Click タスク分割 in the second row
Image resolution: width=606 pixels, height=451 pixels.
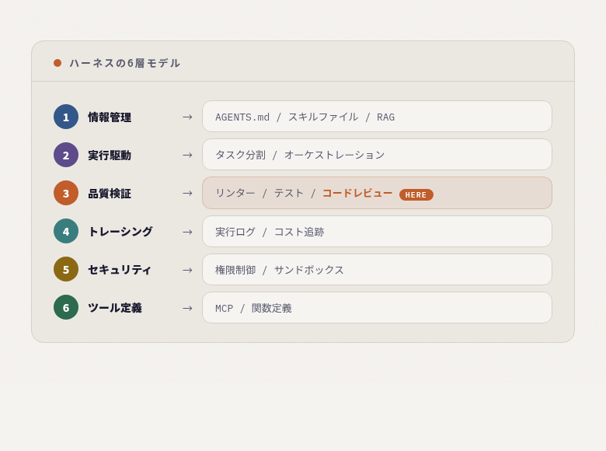click(x=240, y=155)
